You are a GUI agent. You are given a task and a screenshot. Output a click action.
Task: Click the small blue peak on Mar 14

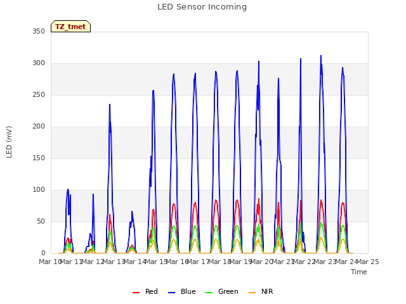(x=132, y=212)
